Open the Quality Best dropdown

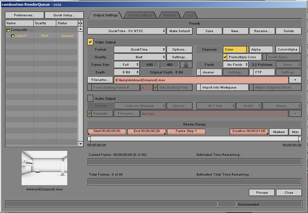pyautogui.click(x=140, y=57)
